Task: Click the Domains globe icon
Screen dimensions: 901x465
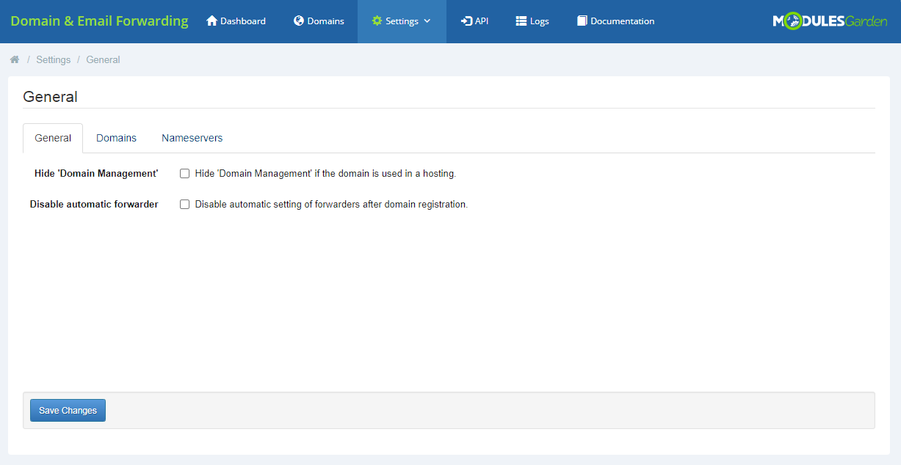Action: [x=297, y=21]
